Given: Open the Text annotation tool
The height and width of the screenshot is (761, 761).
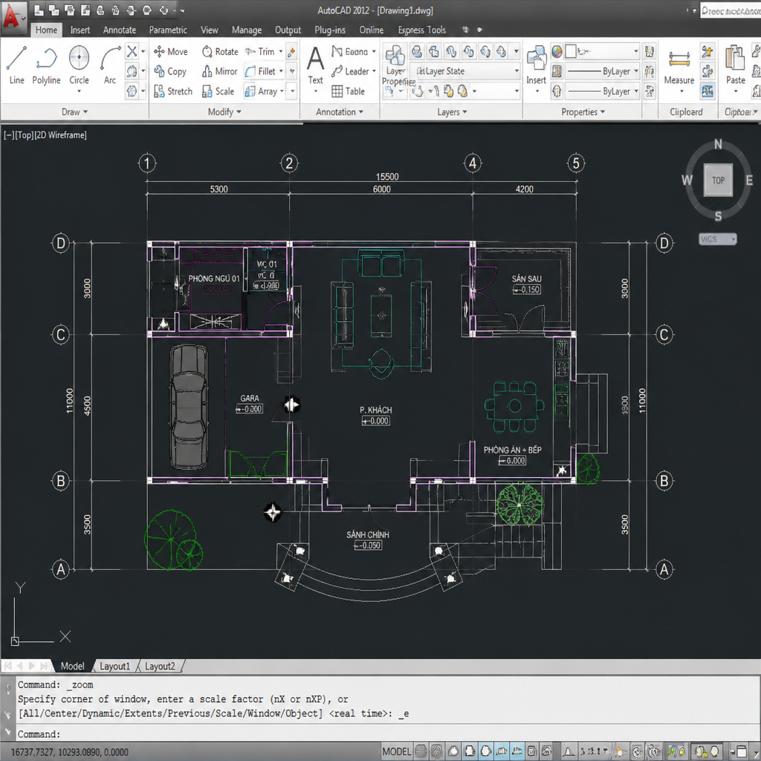Looking at the screenshot, I should tap(315, 65).
